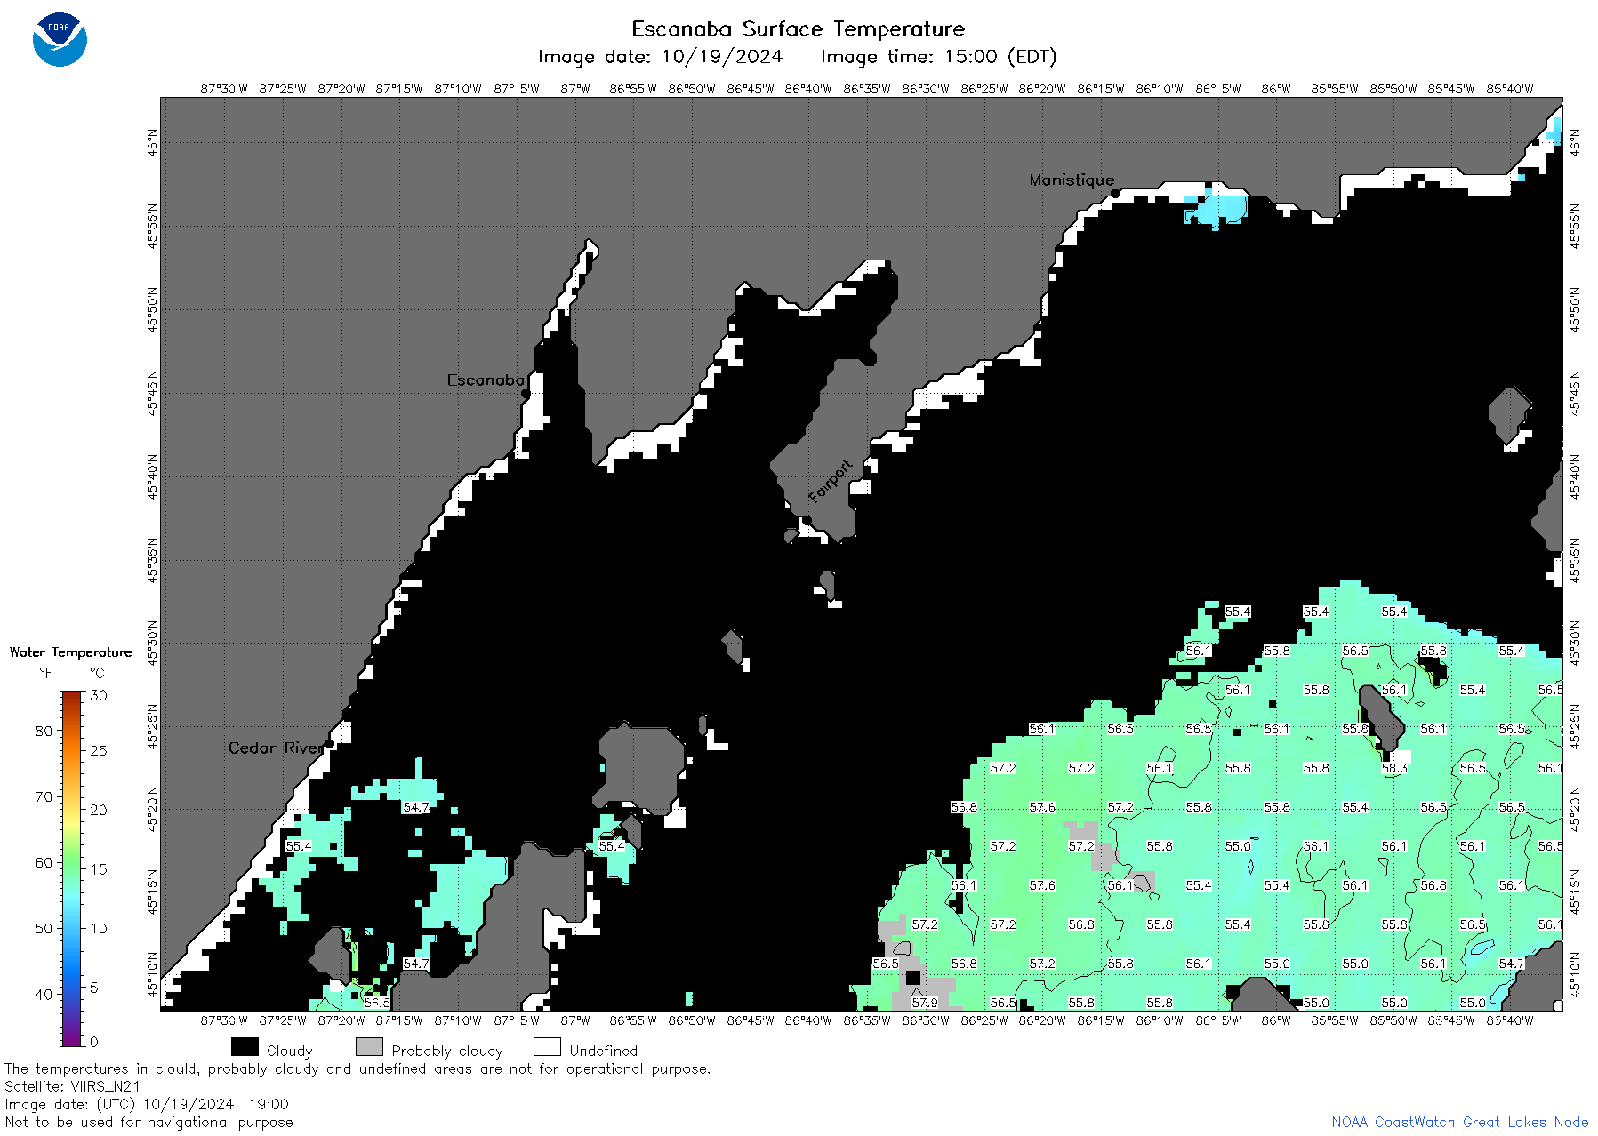Select the gray Probably cloudy legend swatch

point(369,1047)
